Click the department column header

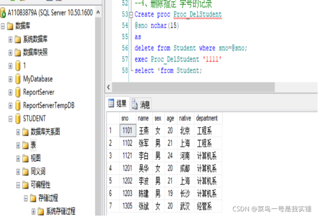pyautogui.click(x=208, y=118)
